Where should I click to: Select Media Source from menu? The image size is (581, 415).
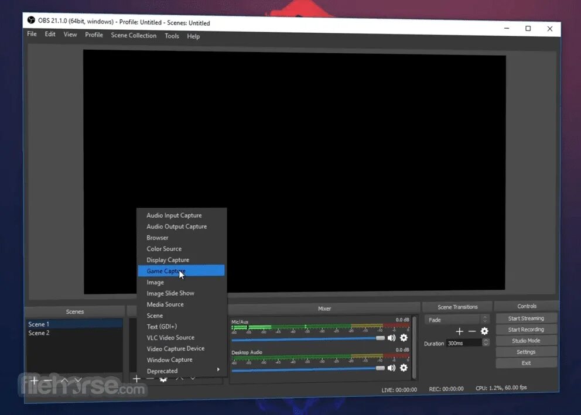click(182, 304)
